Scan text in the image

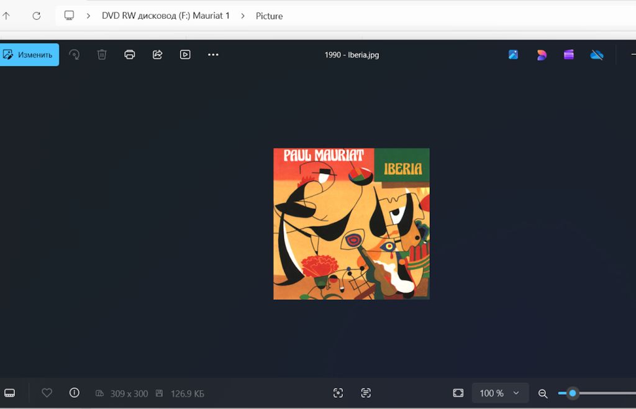(366, 393)
